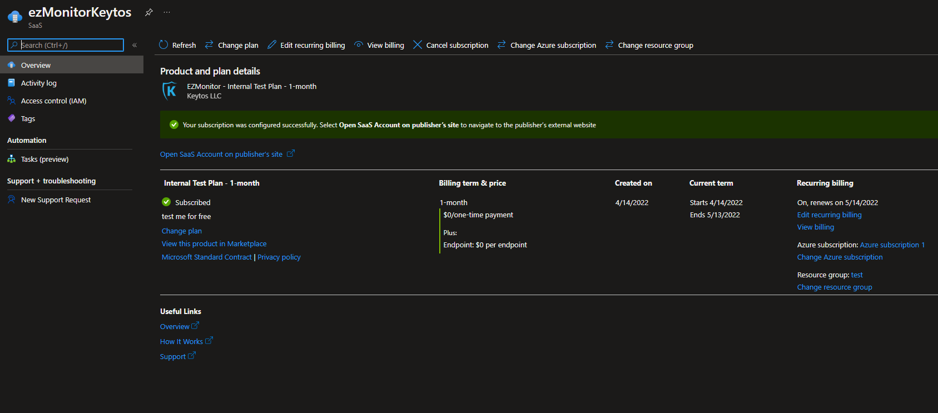Image resolution: width=938 pixels, height=413 pixels.
Task: Click external link icon beside publisher's site
Action: tap(291, 153)
